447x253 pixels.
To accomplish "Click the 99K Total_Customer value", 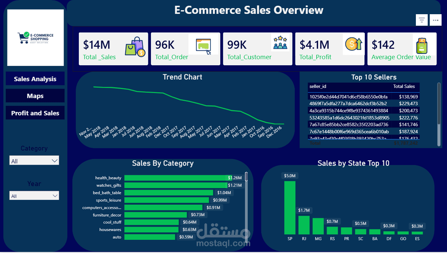I will click(x=237, y=45).
